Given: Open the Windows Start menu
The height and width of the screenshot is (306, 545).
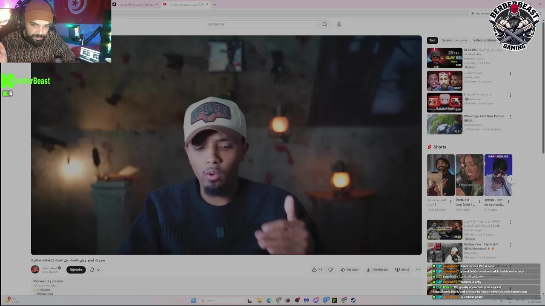Looking at the screenshot, I should pos(193,300).
